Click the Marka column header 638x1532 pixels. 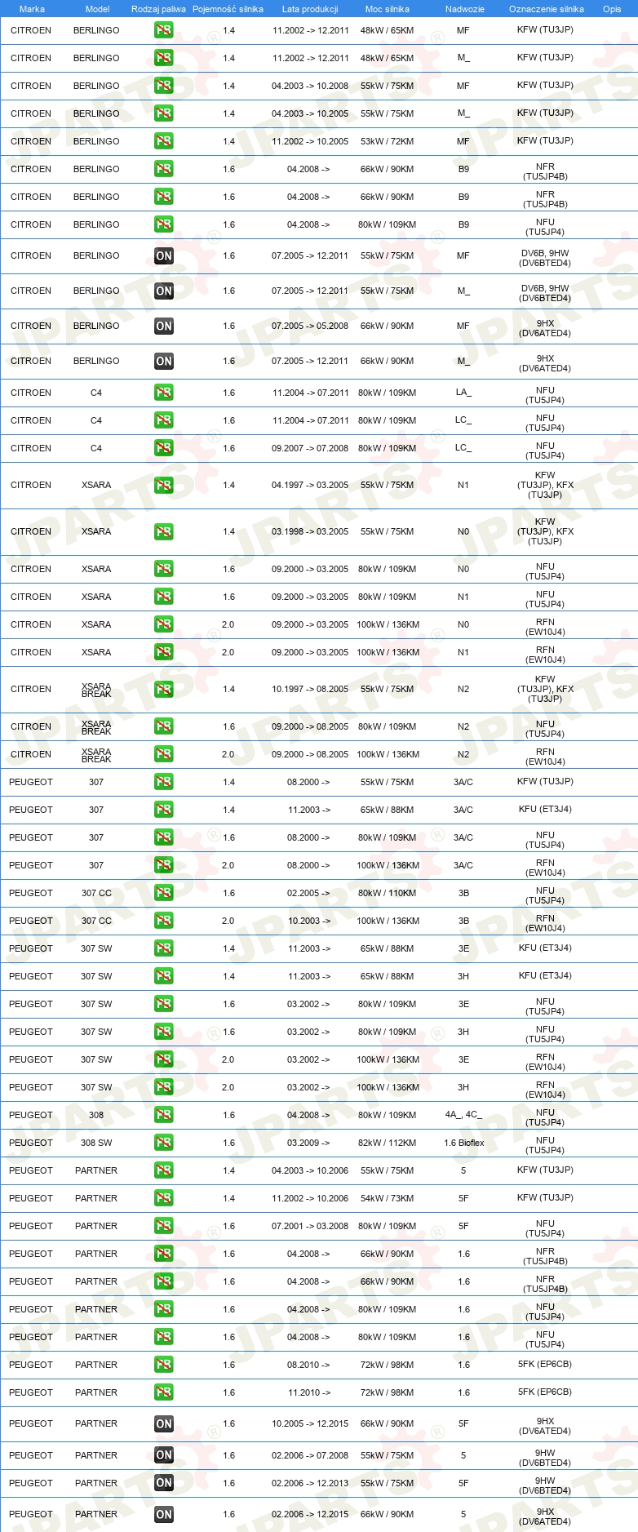click(x=32, y=9)
